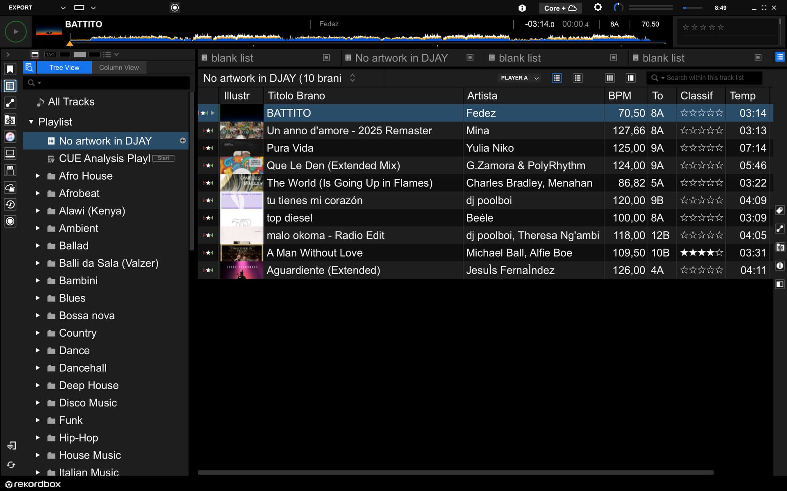Open the USB device browser icon
Screen dimensions: 787x491
coord(10,170)
